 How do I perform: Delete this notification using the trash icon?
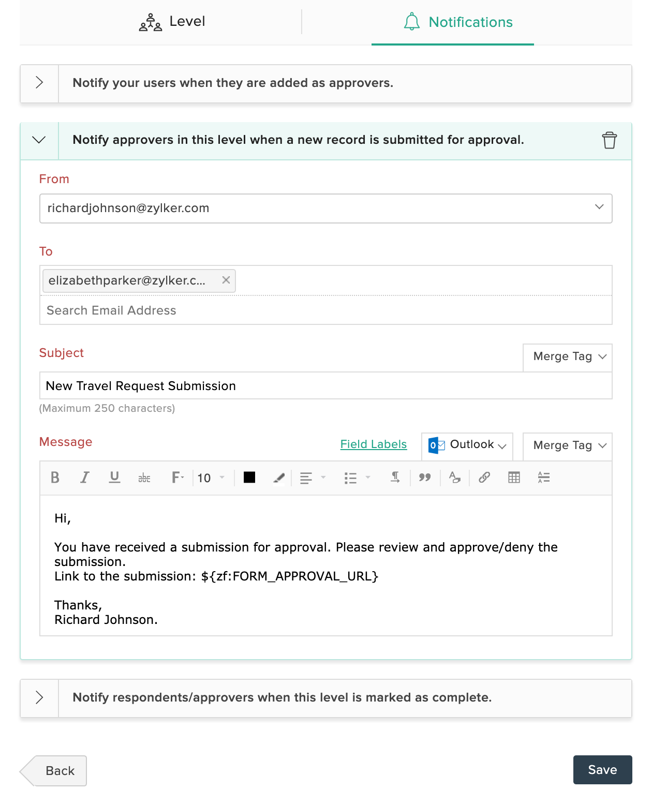609,140
